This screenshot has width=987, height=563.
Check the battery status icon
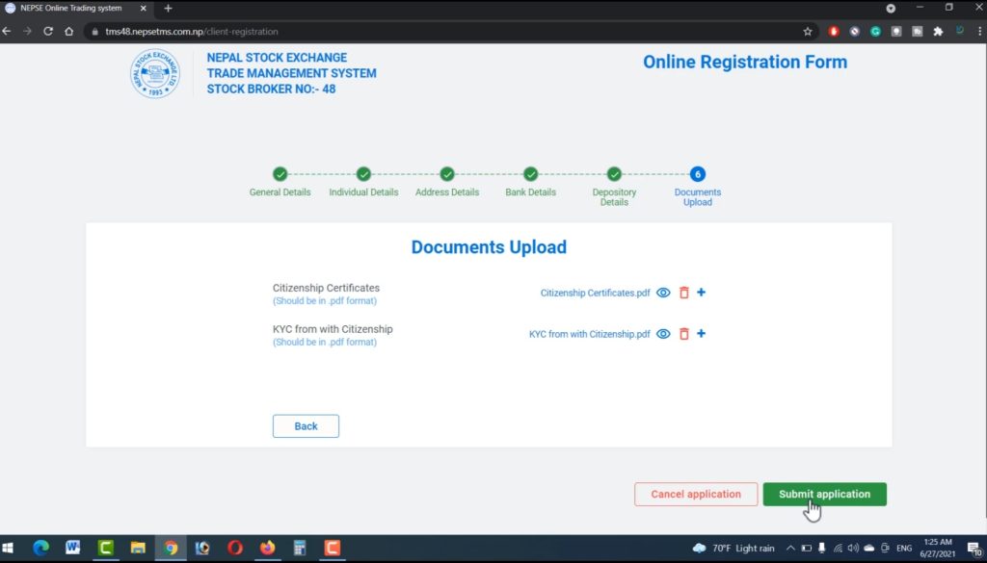click(x=807, y=548)
